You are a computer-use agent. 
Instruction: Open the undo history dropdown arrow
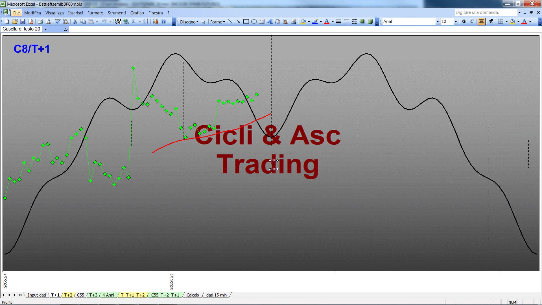110,21
